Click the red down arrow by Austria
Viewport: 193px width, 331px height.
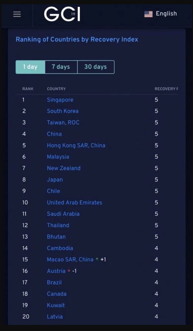tap(69, 271)
